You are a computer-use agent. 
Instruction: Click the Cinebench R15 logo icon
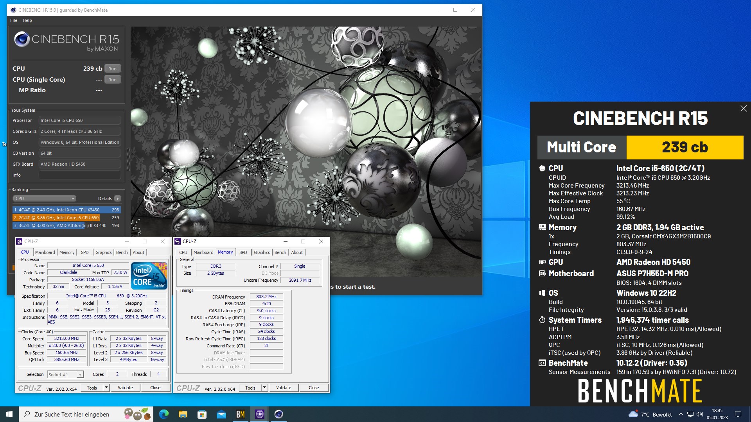22,39
